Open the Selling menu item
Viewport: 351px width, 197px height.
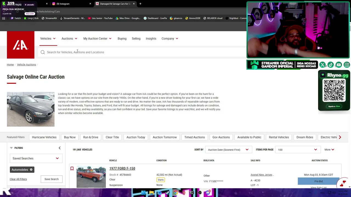(x=136, y=39)
